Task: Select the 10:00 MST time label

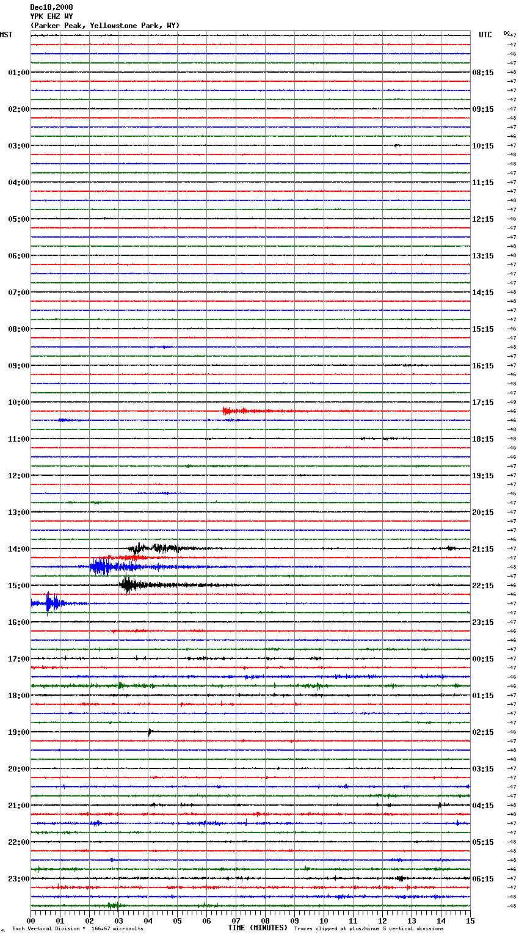Action: click(x=19, y=403)
